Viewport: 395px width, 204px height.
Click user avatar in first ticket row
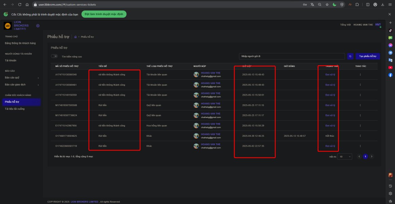pos(196,74)
